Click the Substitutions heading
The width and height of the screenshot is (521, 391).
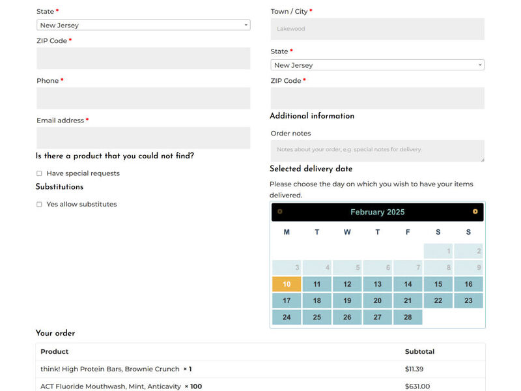[x=59, y=186]
